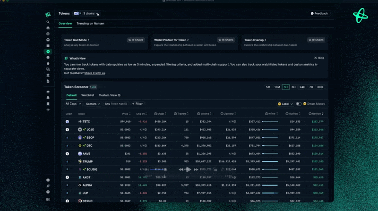Open the Token Overlap card
Image resolution: width=378 pixels, height=211 pixels.
pyautogui.click(x=284, y=42)
